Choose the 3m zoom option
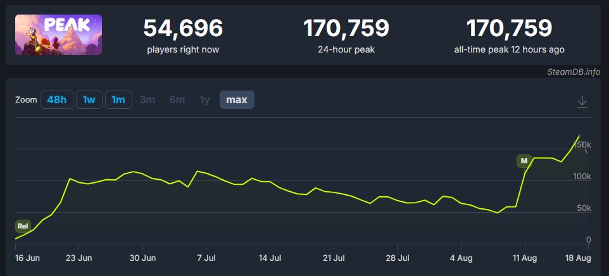 [148, 100]
